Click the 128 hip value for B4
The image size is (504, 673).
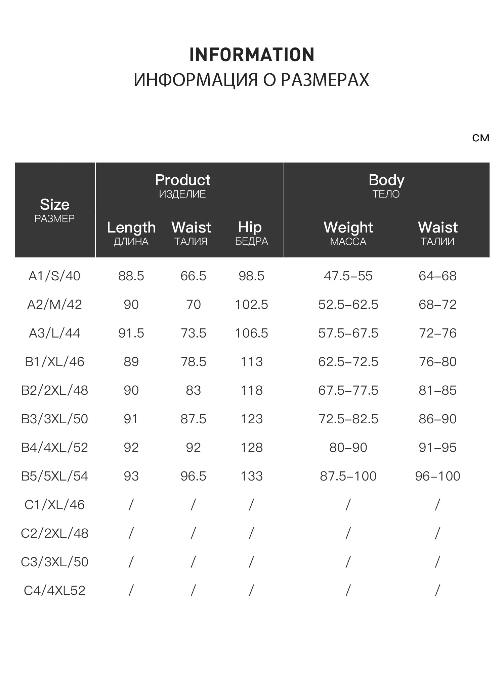(251, 448)
